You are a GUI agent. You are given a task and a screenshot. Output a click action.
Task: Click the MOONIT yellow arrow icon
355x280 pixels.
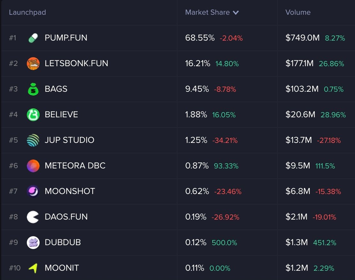(x=33, y=268)
